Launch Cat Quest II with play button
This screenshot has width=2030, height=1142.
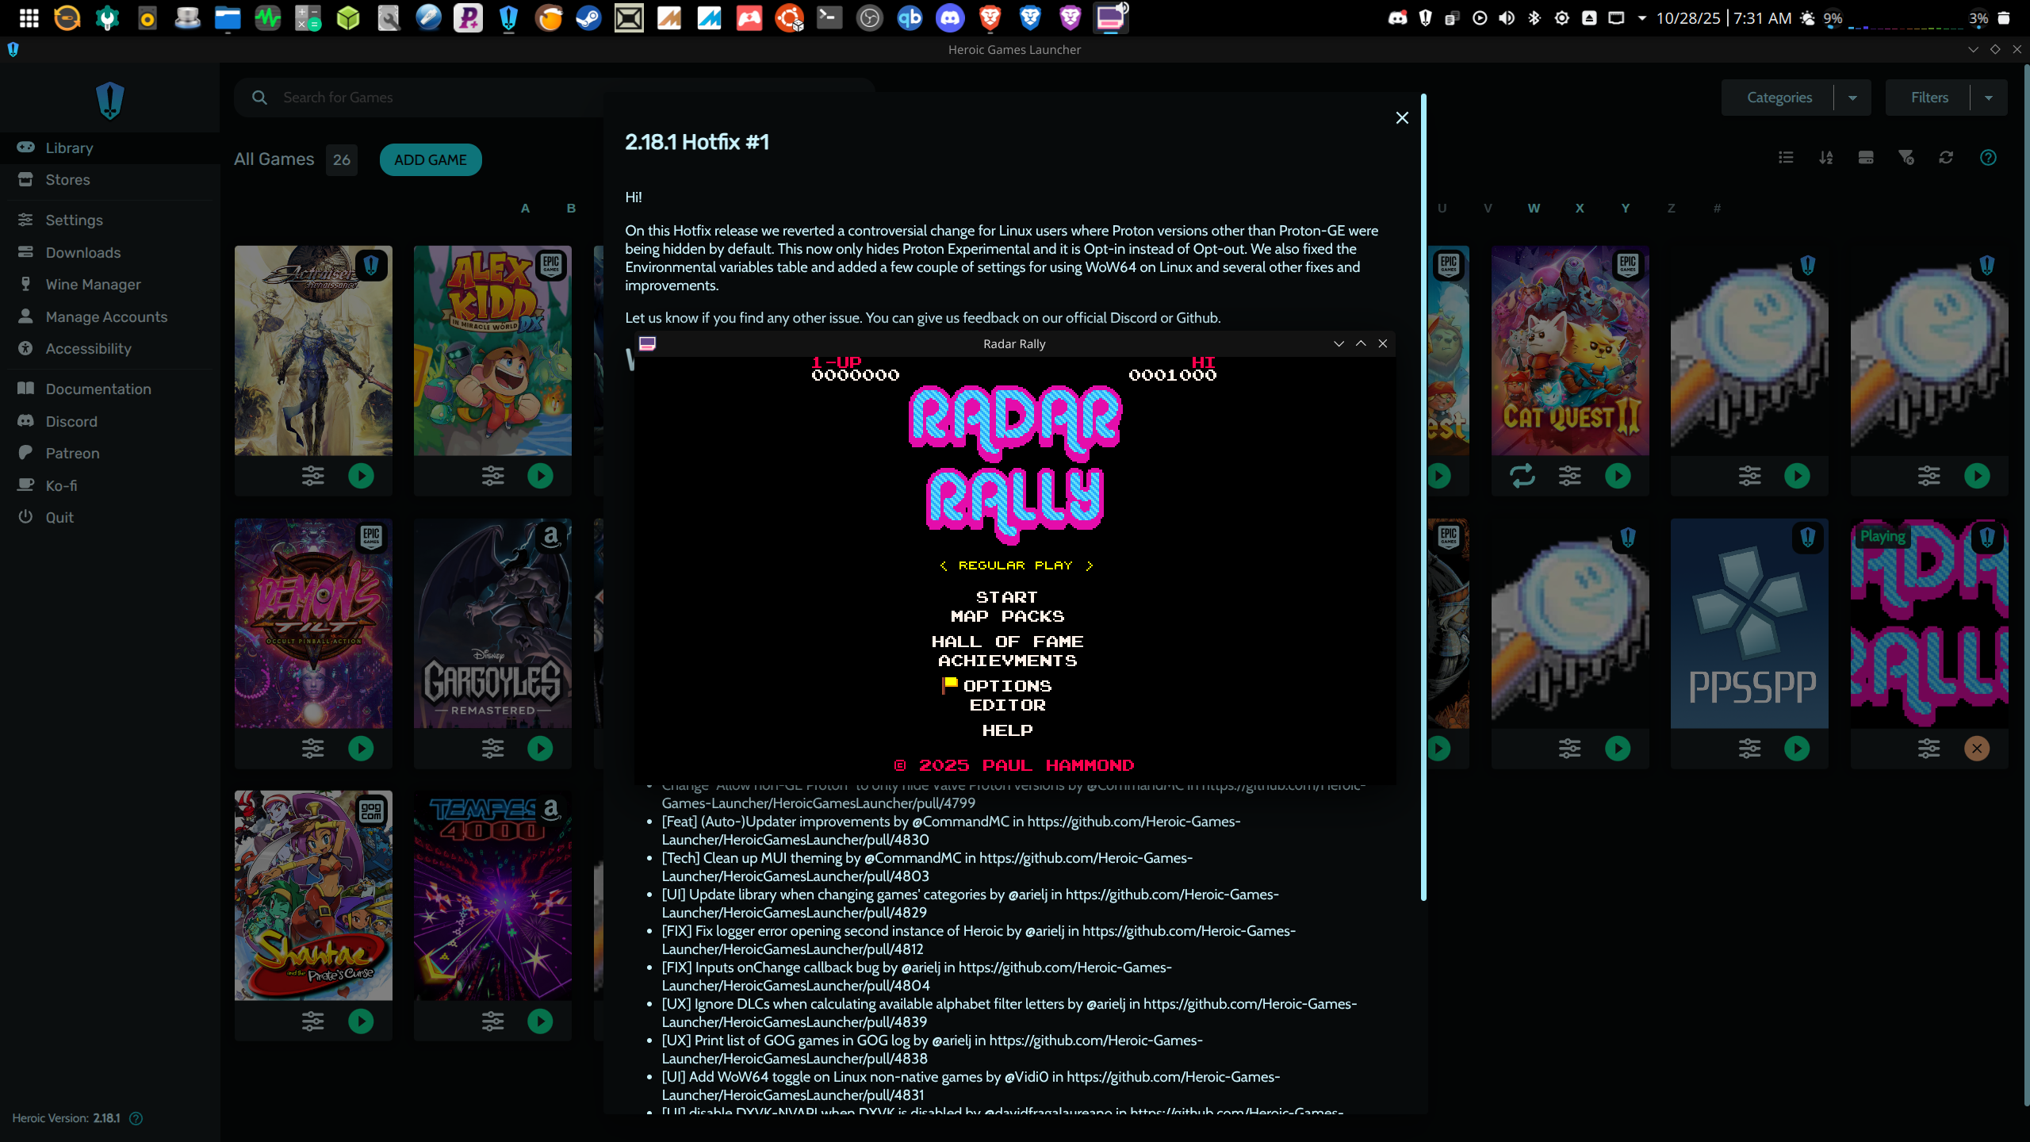[x=1618, y=476]
